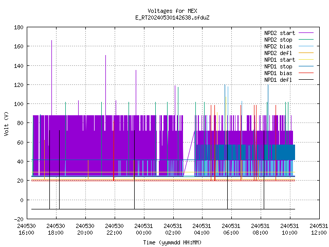Click the NPD2 defl orange legend line
The width and height of the screenshot is (329, 247).
[306, 53]
